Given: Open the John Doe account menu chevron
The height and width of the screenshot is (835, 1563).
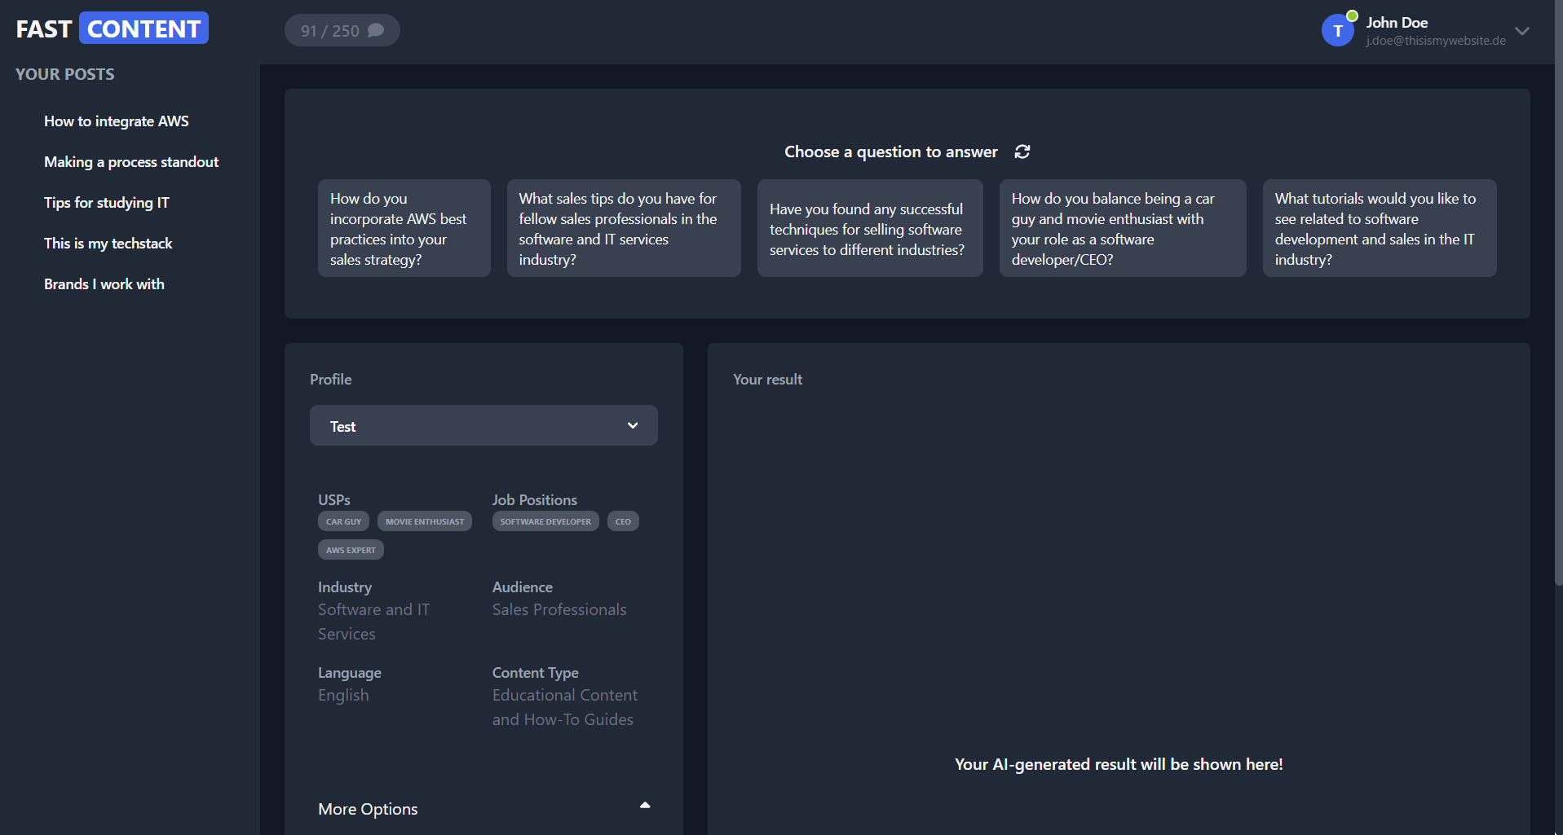Looking at the screenshot, I should point(1521,31).
